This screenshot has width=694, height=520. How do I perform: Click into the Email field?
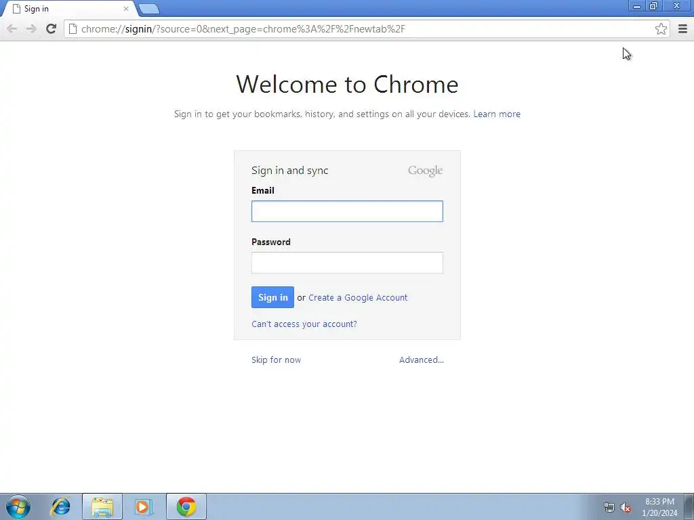[x=347, y=211]
